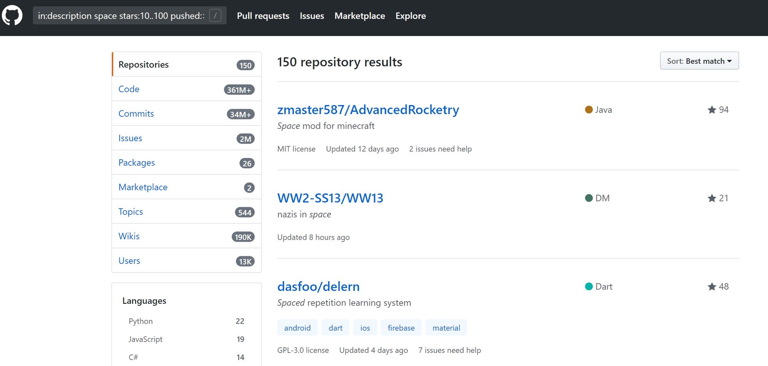The height and width of the screenshot is (366, 768).
Task: Click the Dart language color dot
Action: pos(589,287)
